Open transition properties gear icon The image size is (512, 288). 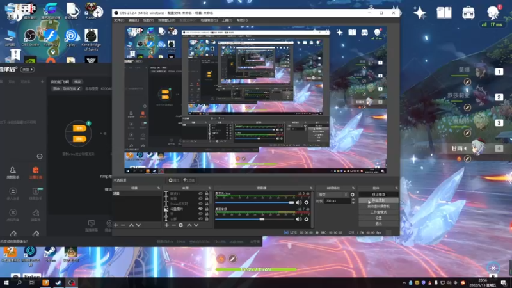point(353,195)
